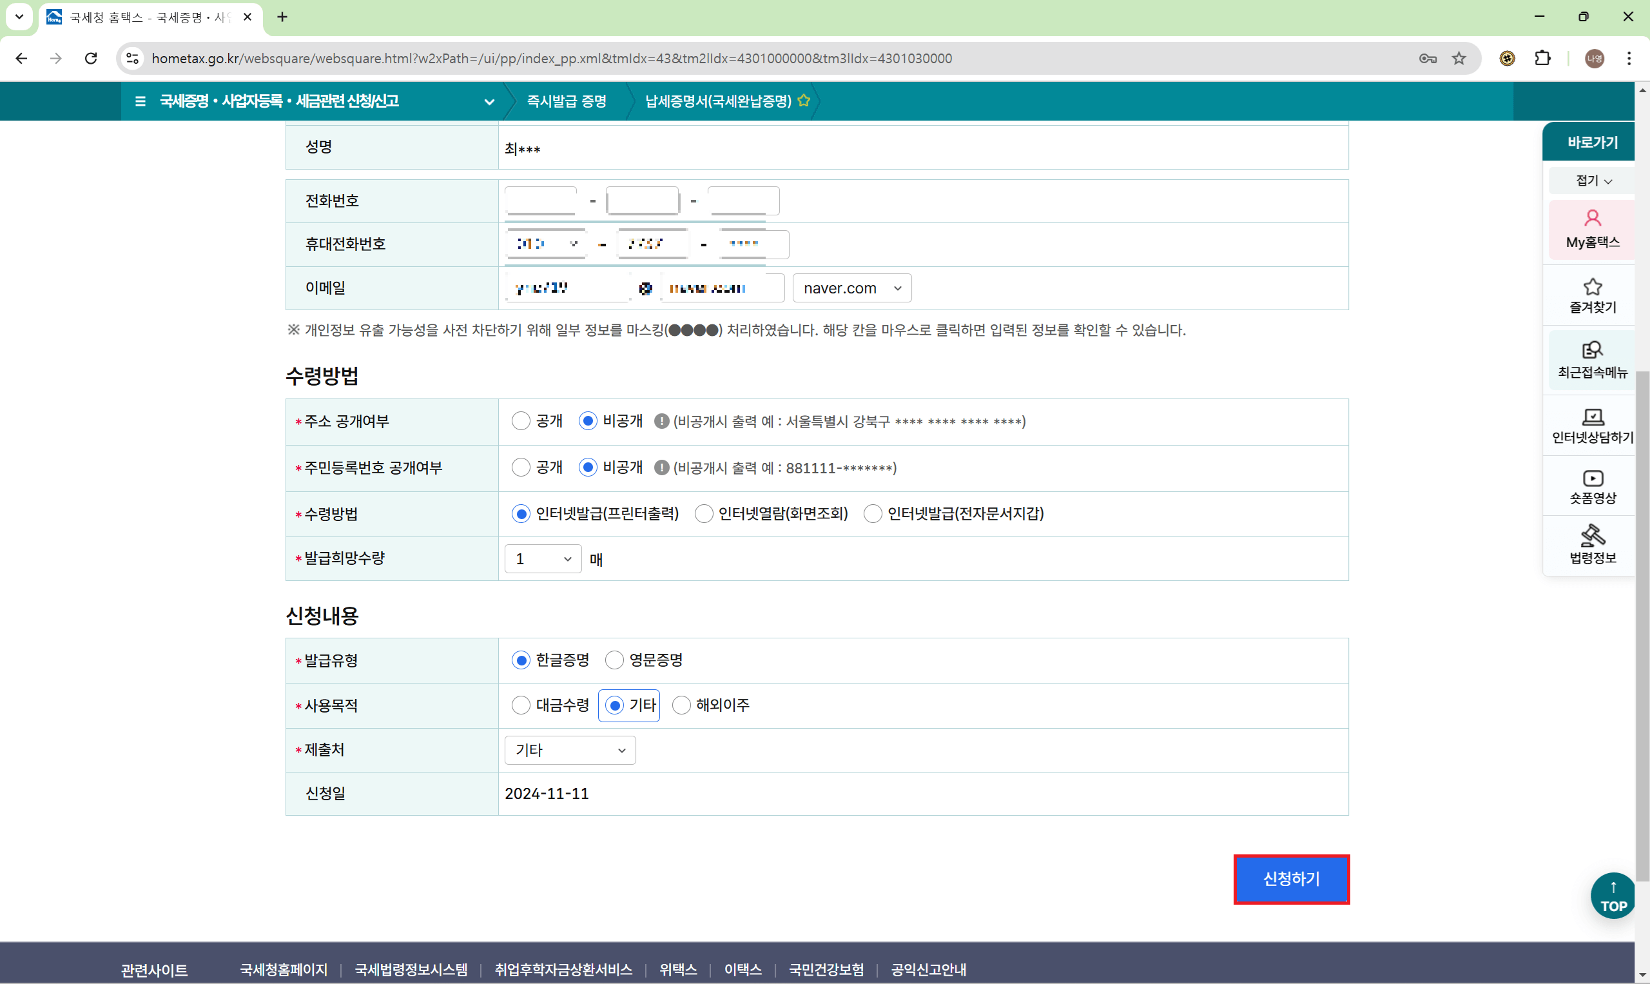Favorite 납세증명서 using the star icon
1650x984 pixels.
[x=804, y=100]
